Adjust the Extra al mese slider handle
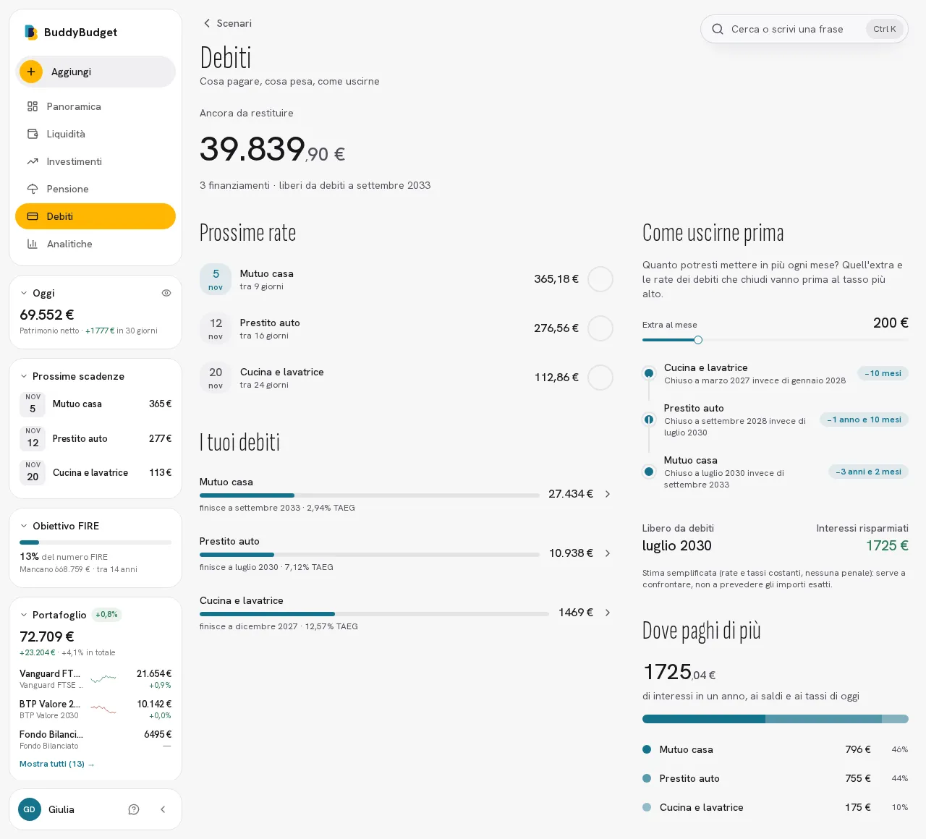Screen dimensions: 926x839 coord(698,340)
